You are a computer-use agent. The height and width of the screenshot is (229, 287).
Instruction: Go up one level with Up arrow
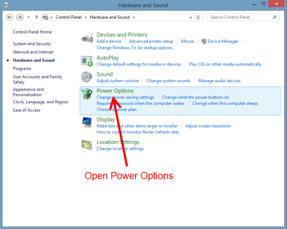pos(36,17)
